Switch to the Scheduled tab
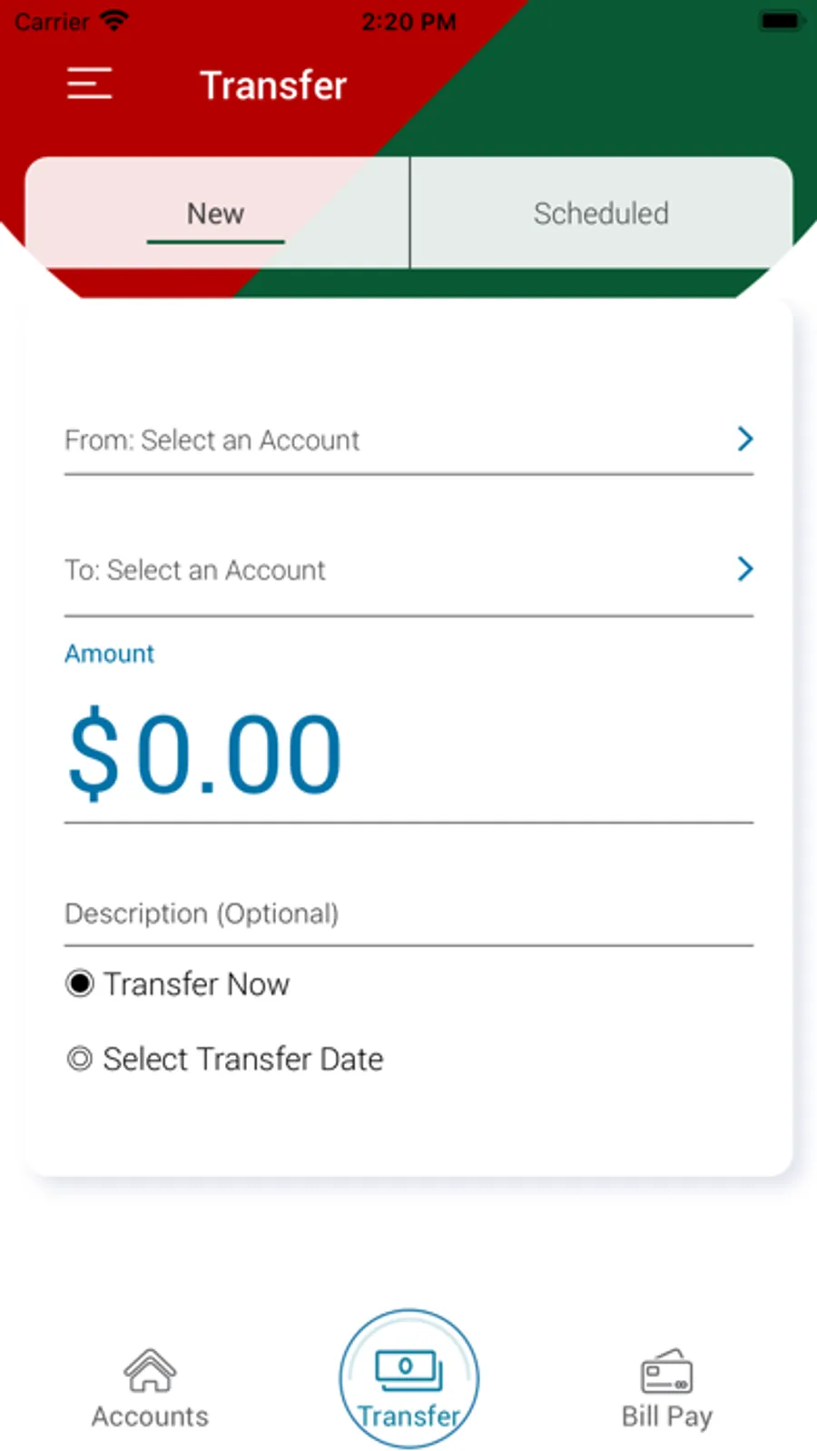The height and width of the screenshot is (1451, 817). 601,213
